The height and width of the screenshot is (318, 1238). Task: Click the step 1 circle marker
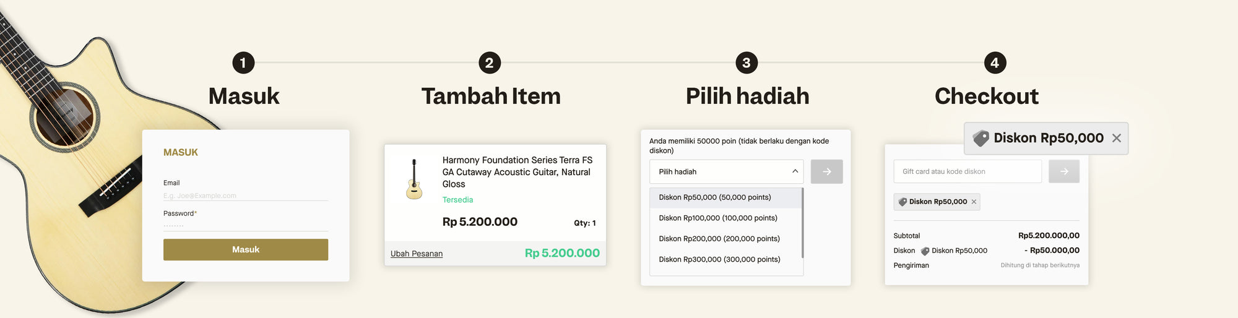[x=243, y=62]
